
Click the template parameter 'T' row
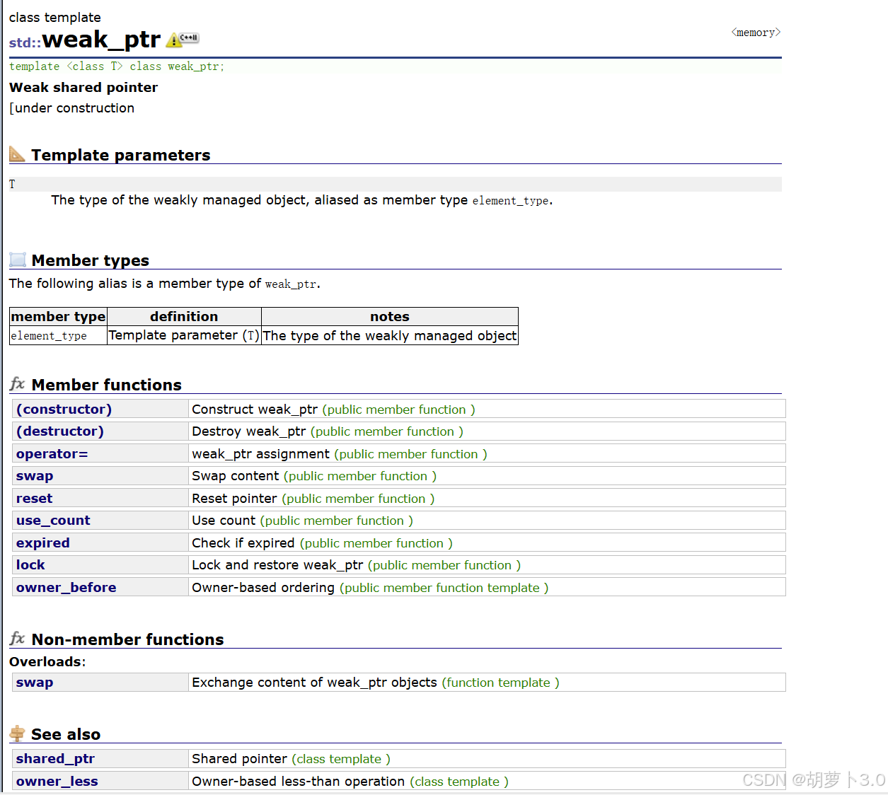click(x=396, y=184)
